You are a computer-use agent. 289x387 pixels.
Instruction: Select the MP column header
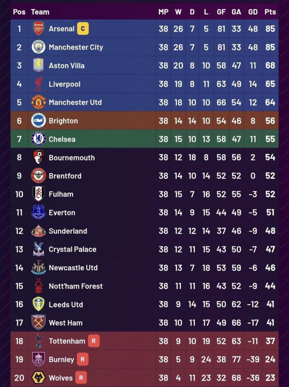click(163, 12)
